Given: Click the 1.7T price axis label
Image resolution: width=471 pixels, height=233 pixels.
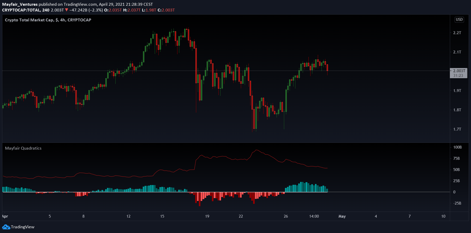Looking at the screenshot, I should pyautogui.click(x=457, y=129).
